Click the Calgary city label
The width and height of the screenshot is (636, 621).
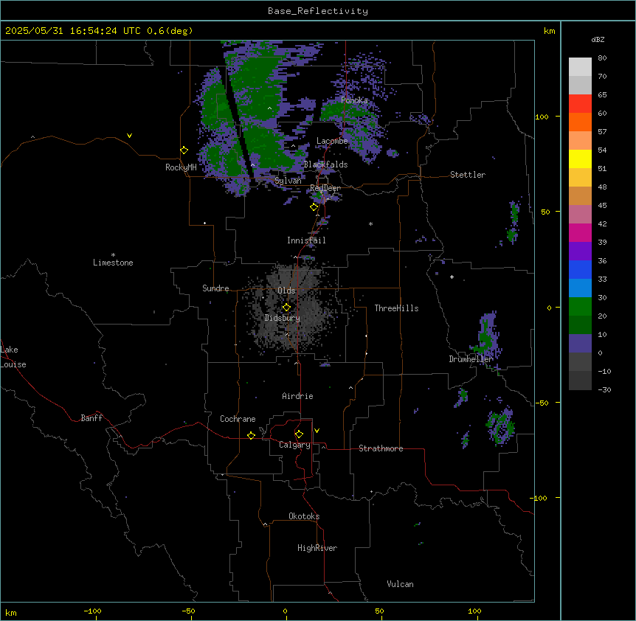[294, 445]
